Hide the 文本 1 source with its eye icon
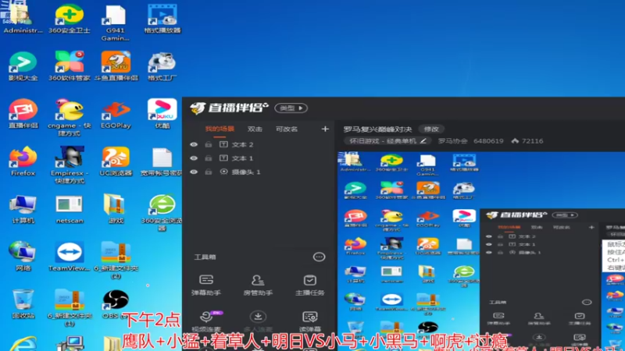 click(194, 158)
